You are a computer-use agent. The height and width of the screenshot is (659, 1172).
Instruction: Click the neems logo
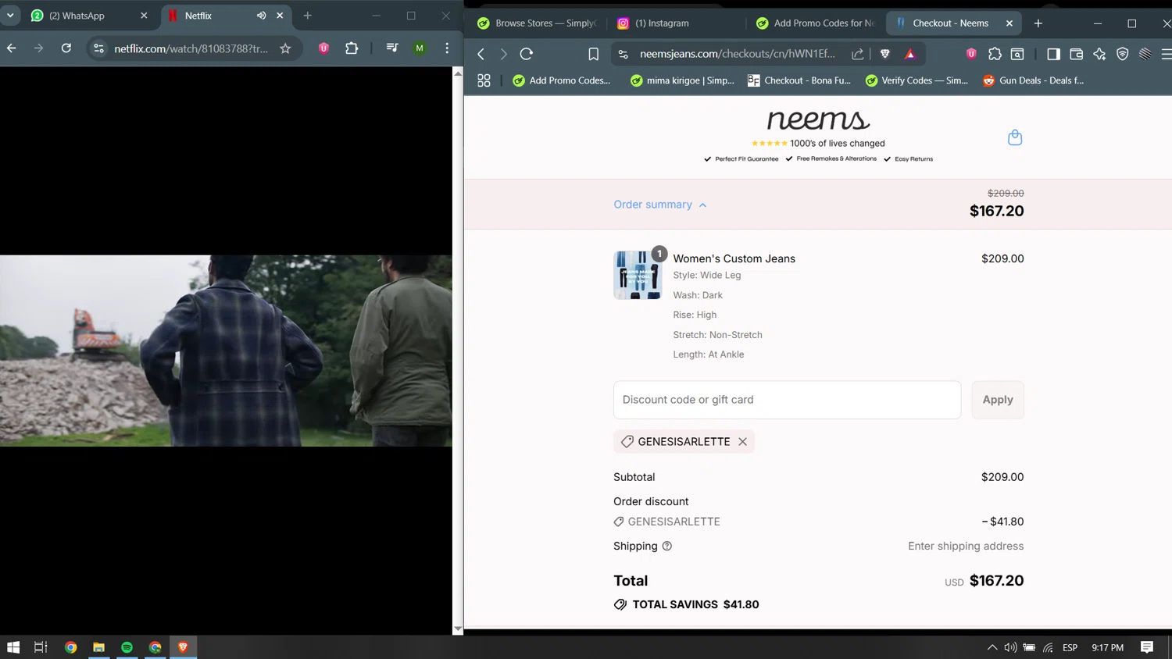pos(818,119)
